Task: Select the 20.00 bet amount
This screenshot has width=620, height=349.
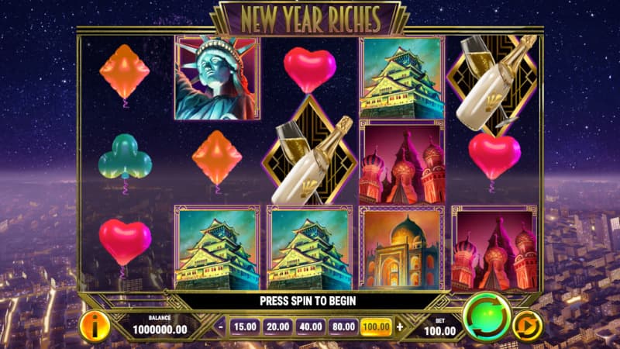Action: [x=277, y=327]
